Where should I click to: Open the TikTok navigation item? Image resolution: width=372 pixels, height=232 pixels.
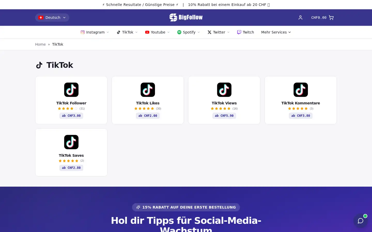(x=127, y=32)
